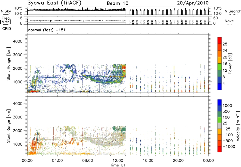This screenshot has width=241, height=167.
Task: Click '1000' on the velocity panel range axis
Action: [x=17, y=144]
